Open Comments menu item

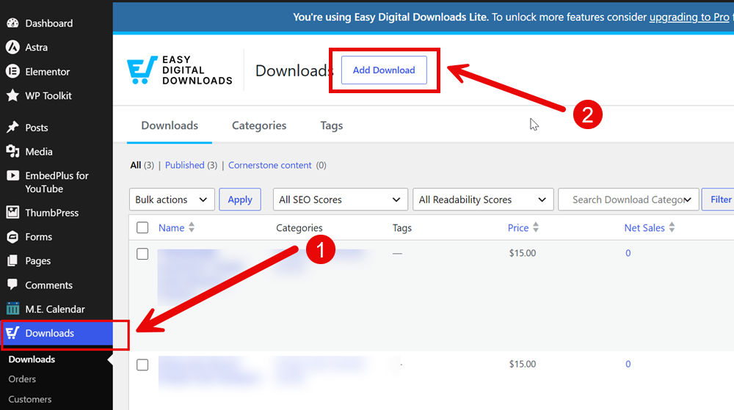48,285
